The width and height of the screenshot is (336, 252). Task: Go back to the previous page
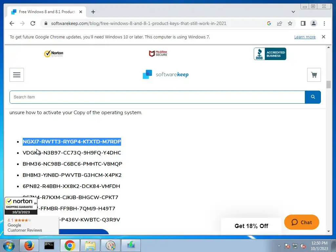pyautogui.click(x=12, y=23)
